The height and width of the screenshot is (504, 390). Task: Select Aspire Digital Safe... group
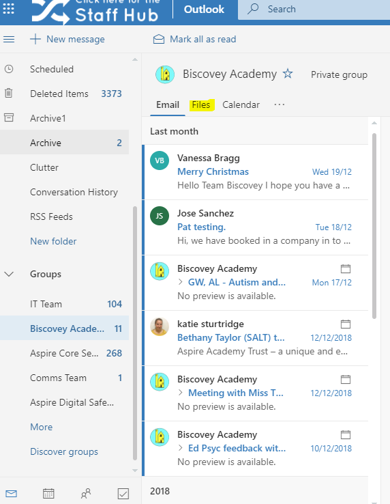click(x=64, y=402)
